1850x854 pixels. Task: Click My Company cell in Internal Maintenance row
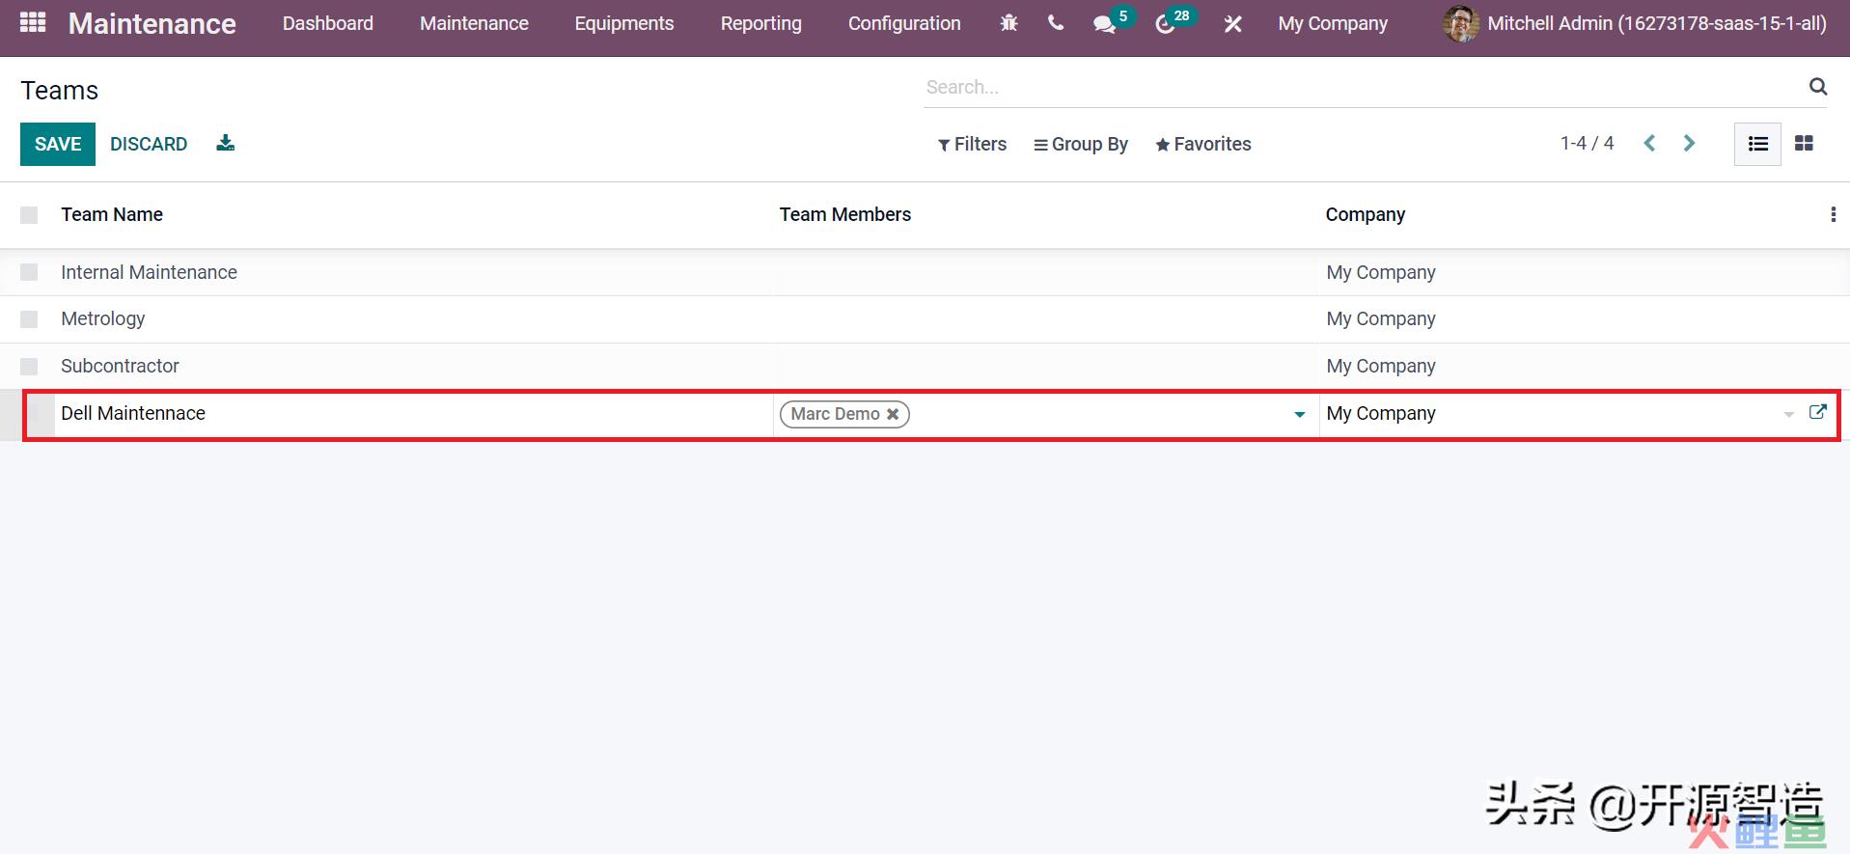pyautogui.click(x=1381, y=272)
